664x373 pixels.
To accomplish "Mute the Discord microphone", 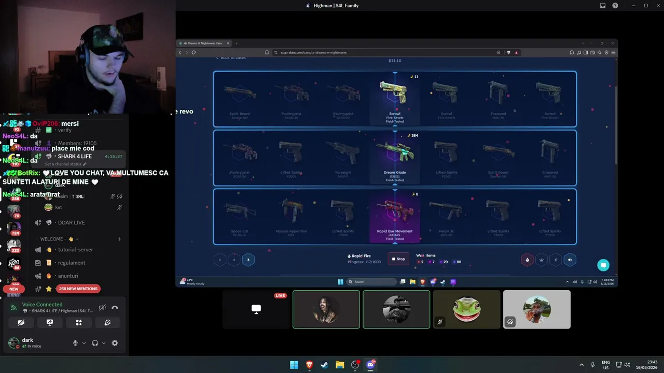I will click(x=75, y=343).
